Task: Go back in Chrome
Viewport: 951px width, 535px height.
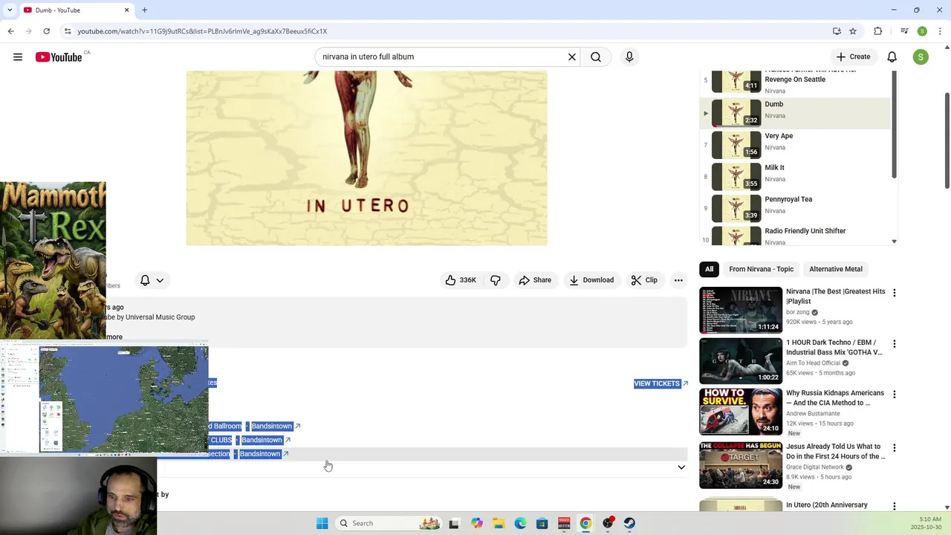Action: click(10, 31)
